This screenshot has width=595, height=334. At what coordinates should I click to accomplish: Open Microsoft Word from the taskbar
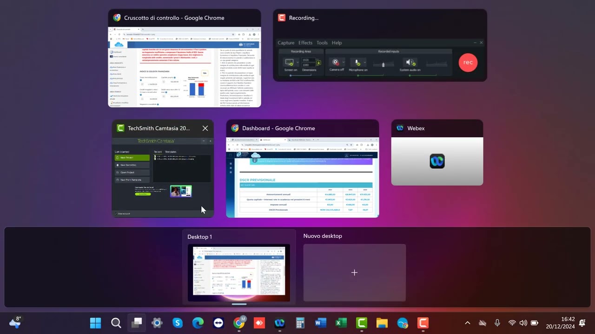pos(320,323)
